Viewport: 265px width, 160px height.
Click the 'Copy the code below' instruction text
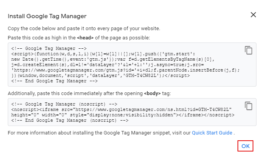[x=84, y=29]
